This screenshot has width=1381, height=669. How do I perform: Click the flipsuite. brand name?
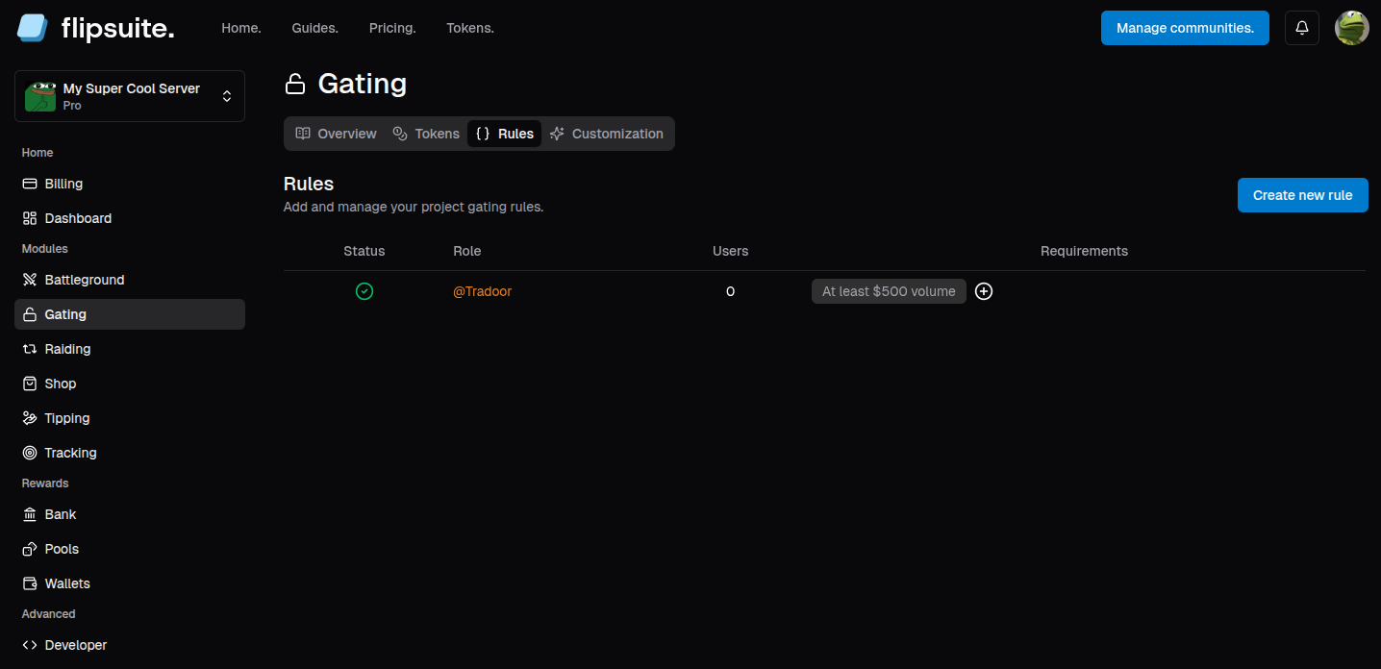coord(117,29)
